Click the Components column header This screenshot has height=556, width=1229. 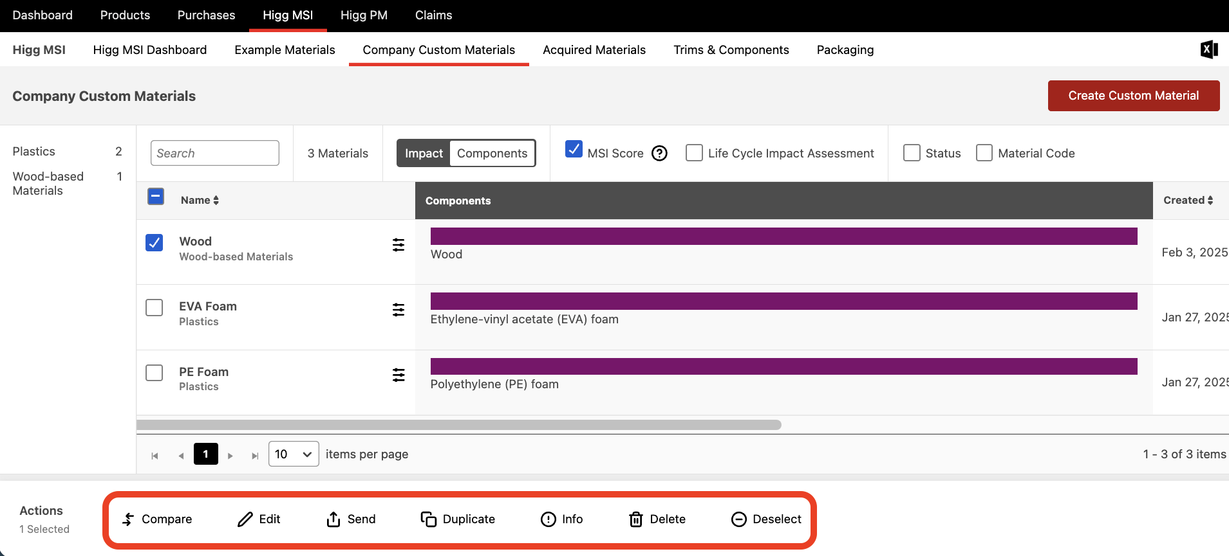pyautogui.click(x=783, y=201)
